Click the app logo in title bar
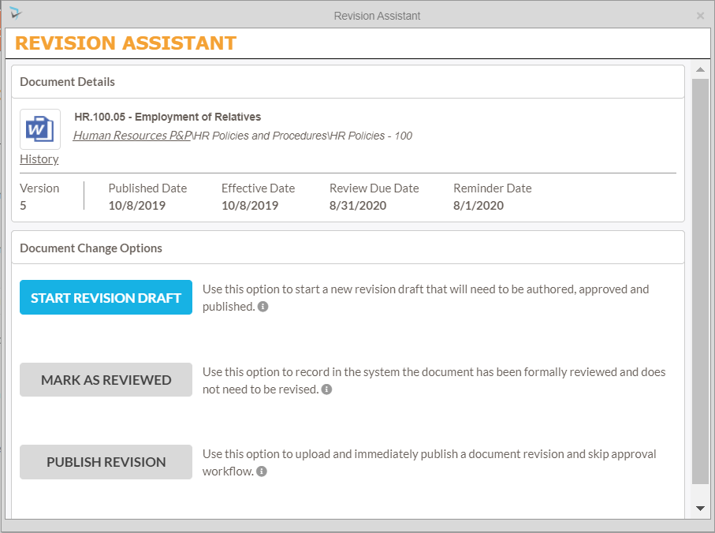Viewport: 715px width, 533px height. click(16, 13)
